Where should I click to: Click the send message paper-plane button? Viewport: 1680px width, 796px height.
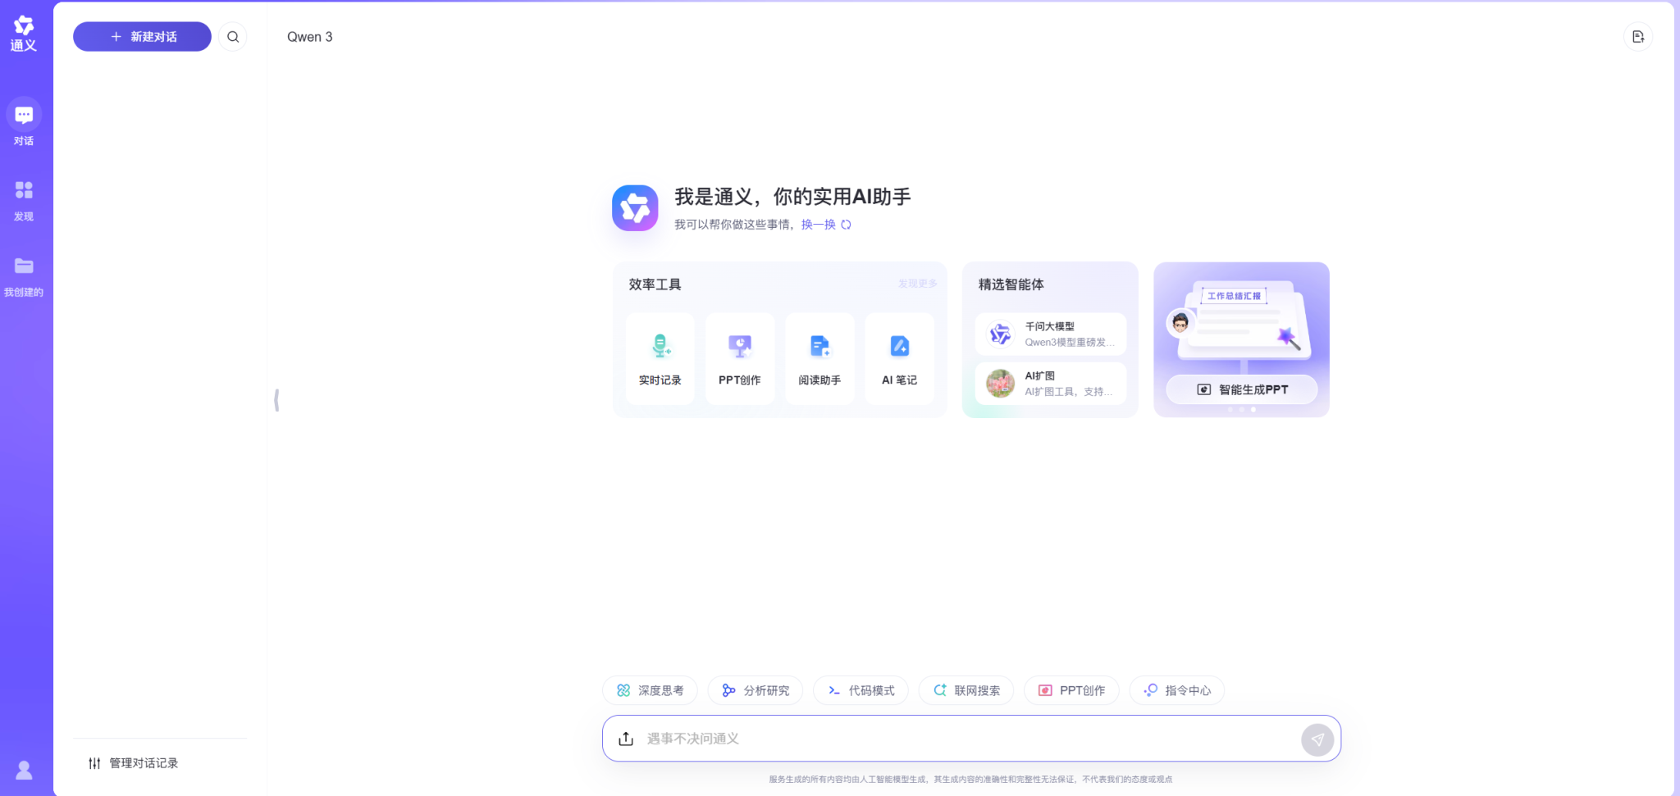(1317, 739)
